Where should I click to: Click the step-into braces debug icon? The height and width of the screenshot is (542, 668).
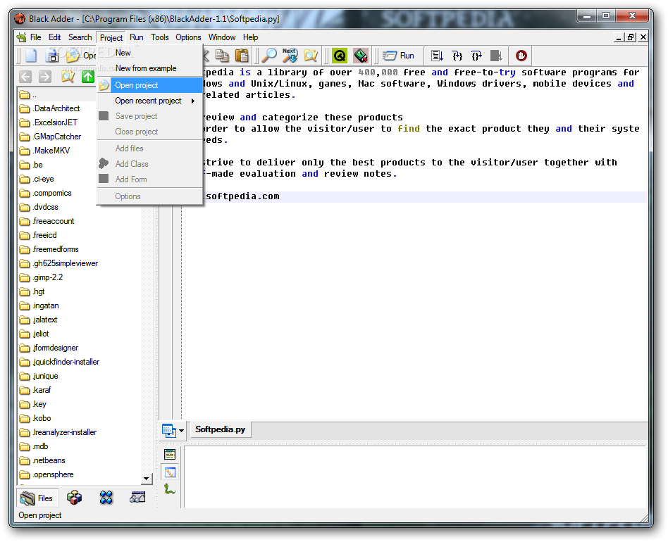(457, 56)
